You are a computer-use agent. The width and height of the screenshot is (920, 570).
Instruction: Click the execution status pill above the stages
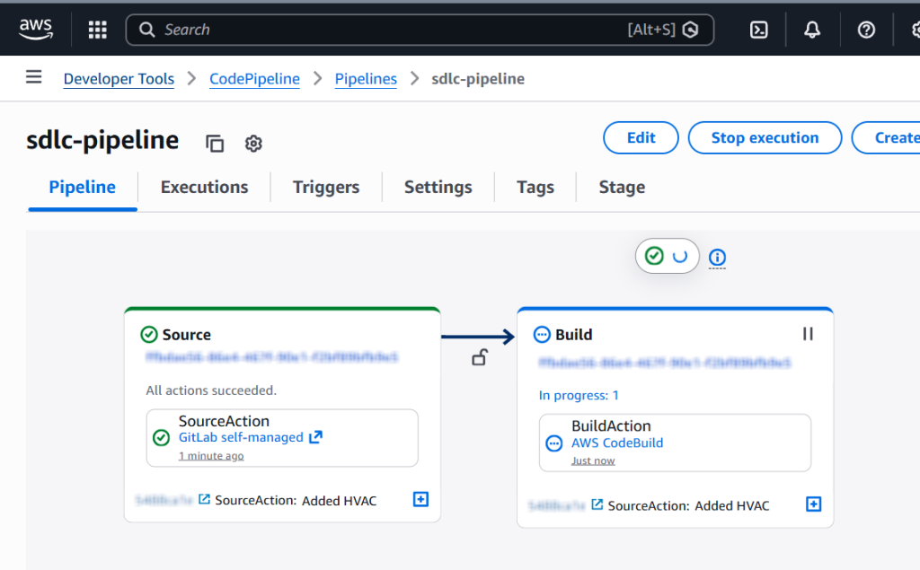(668, 256)
